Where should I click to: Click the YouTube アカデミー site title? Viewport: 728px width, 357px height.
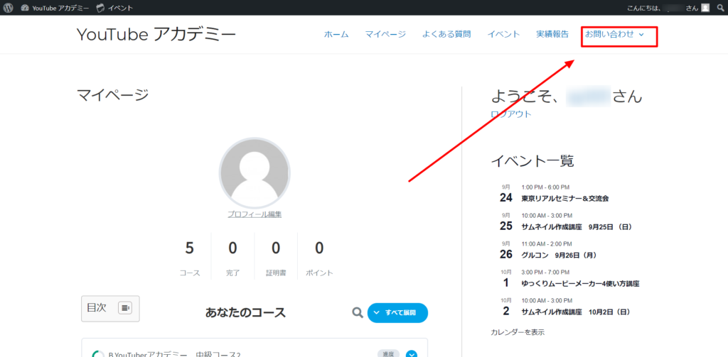pyautogui.click(x=156, y=34)
